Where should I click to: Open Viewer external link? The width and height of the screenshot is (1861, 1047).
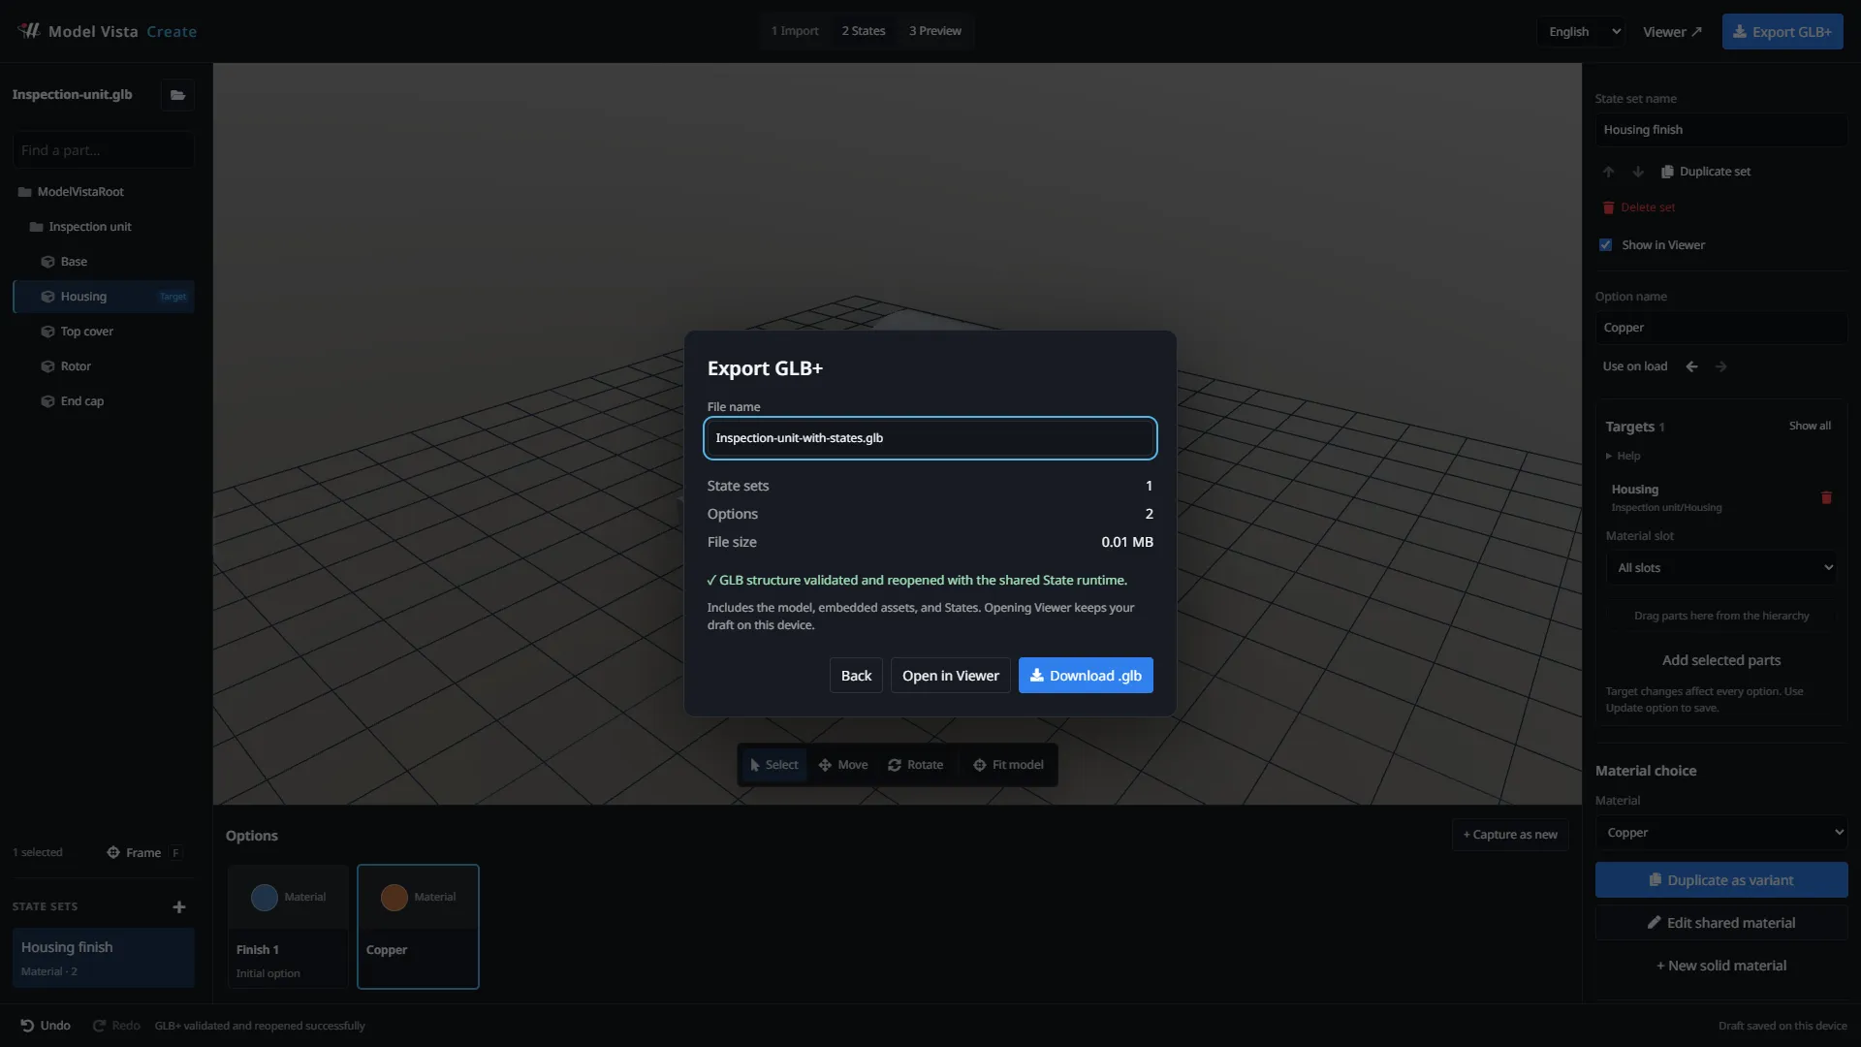point(1672,32)
